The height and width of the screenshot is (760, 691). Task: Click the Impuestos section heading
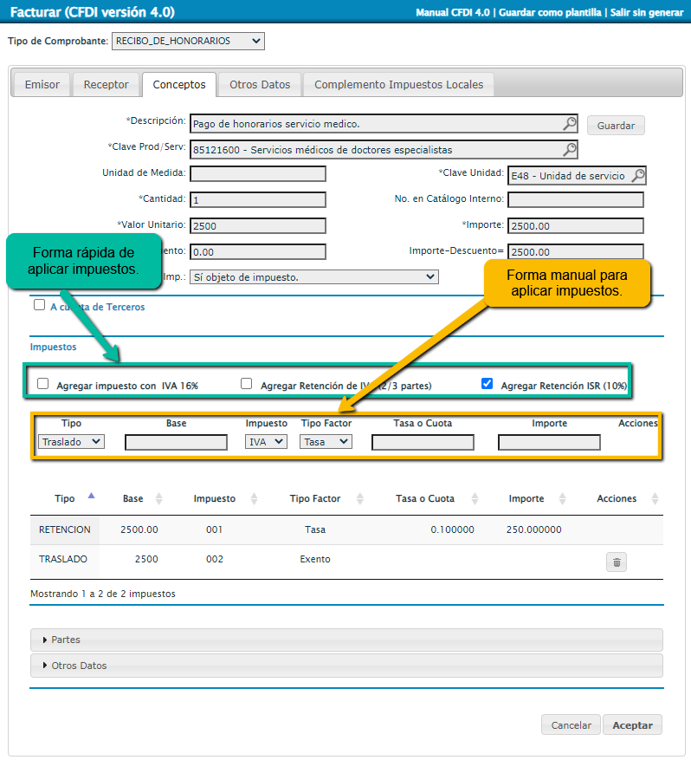tap(54, 347)
